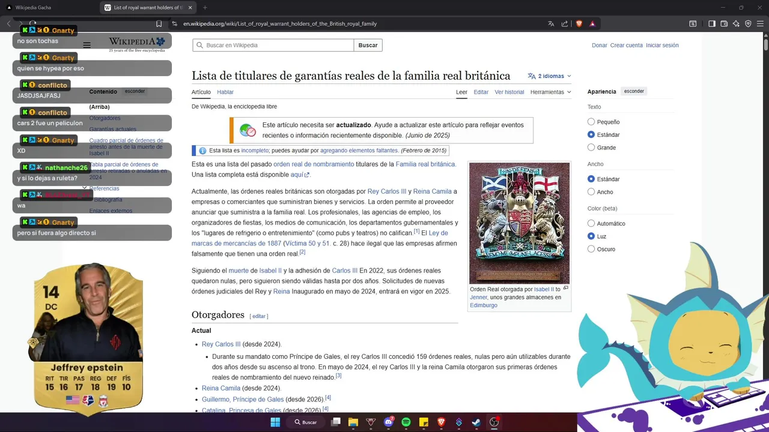This screenshot has height=432, width=769.
Task: Click the editar link next to Otorgadores
Action: (x=259, y=316)
